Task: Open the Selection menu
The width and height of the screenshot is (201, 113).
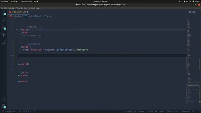Action: pos(12,8)
